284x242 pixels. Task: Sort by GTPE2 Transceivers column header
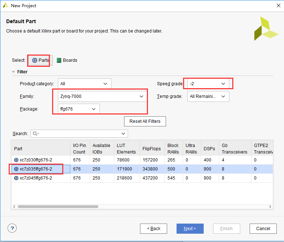click(x=262, y=148)
